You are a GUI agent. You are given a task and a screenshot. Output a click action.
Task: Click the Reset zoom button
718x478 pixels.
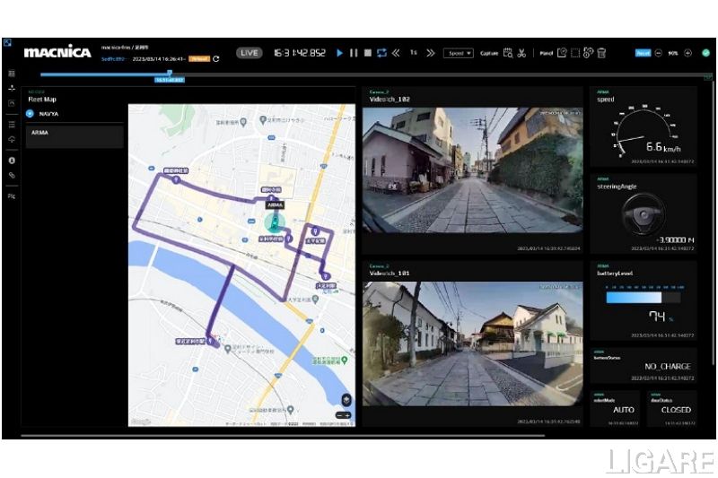643,54
